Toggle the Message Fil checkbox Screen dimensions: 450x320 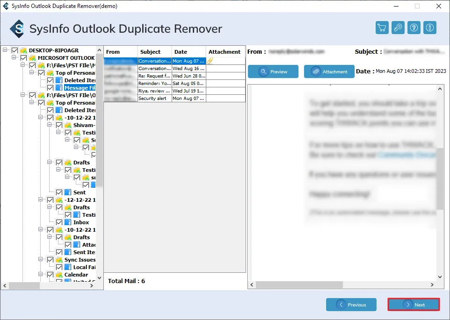click(x=50, y=88)
